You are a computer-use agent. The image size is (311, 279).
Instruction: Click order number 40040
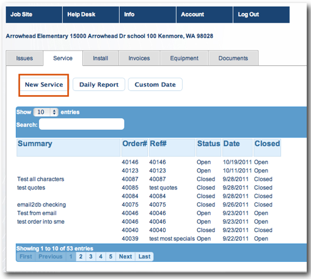point(130,230)
